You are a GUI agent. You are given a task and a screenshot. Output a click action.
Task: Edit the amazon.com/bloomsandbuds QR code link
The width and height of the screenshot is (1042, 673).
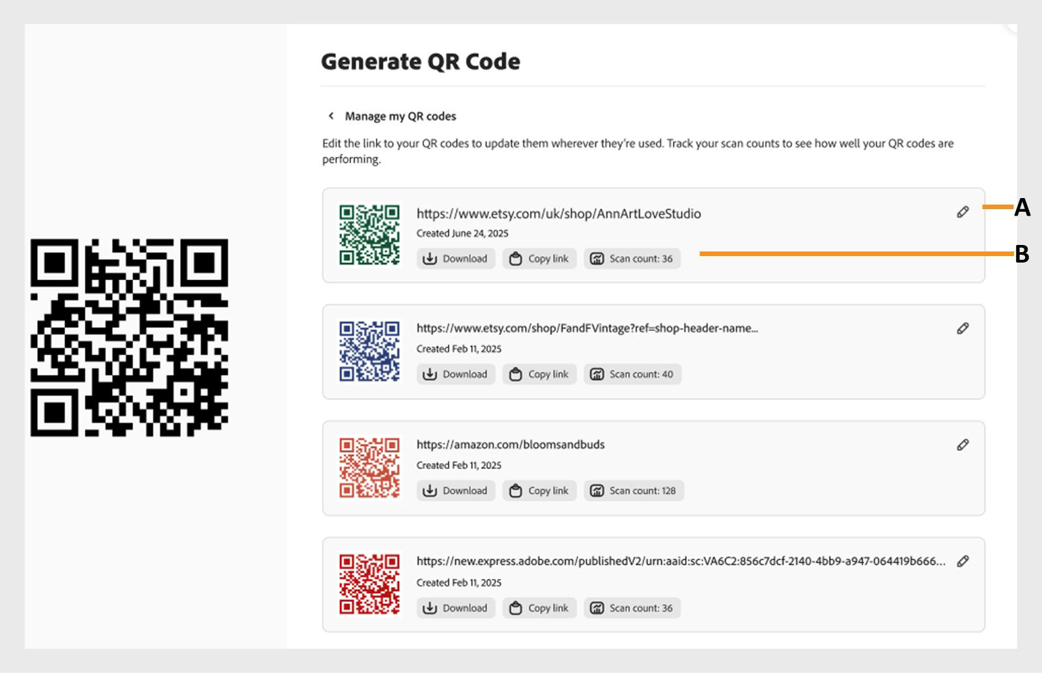(x=963, y=445)
